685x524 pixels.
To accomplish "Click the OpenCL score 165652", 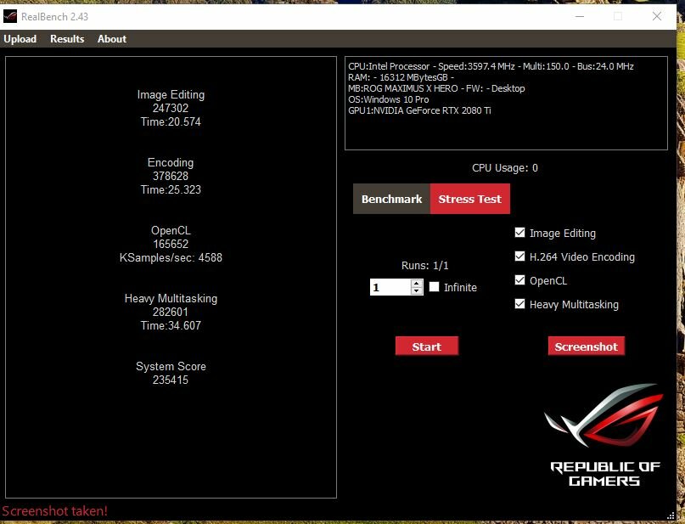I will 171,244.
